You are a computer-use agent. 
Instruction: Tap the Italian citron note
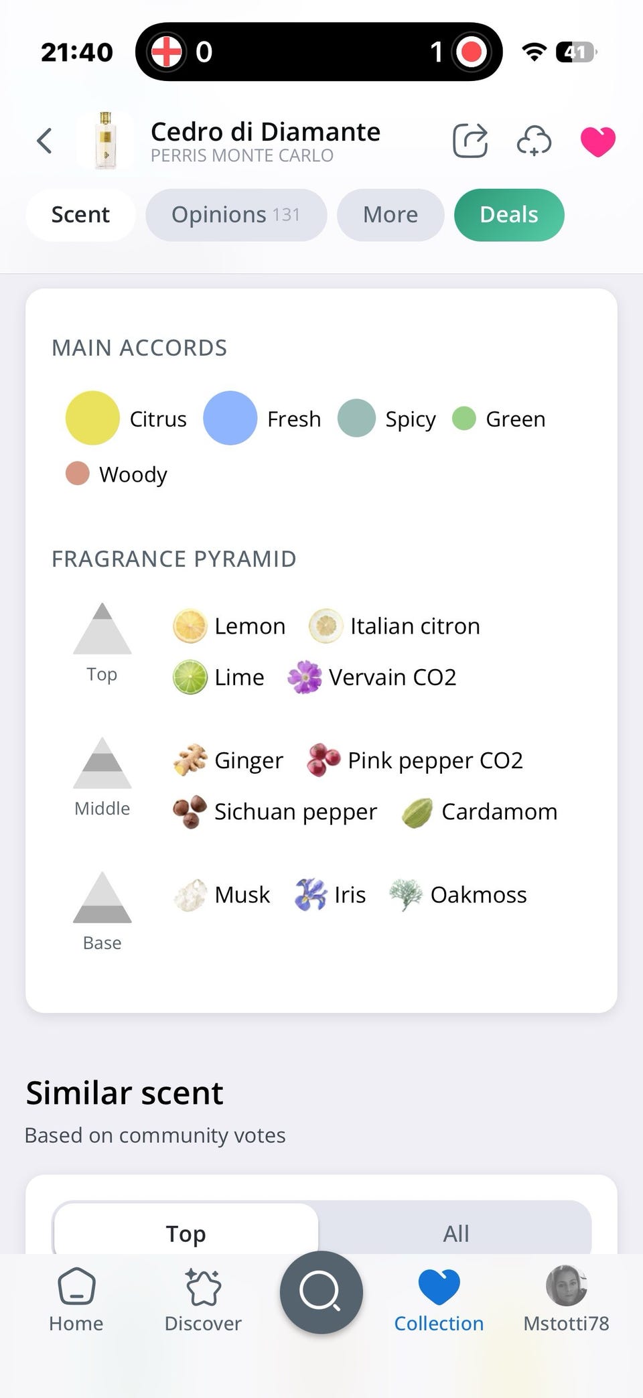pos(395,626)
